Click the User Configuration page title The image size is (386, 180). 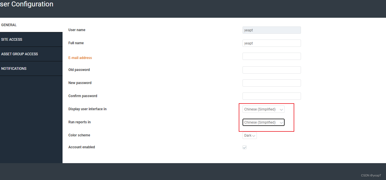(27, 4)
